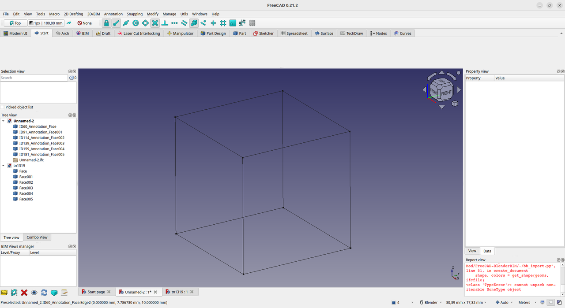Viewport: 565px width, 308px height.
Task: Open the Snapping menu
Action: tap(135, 14)
